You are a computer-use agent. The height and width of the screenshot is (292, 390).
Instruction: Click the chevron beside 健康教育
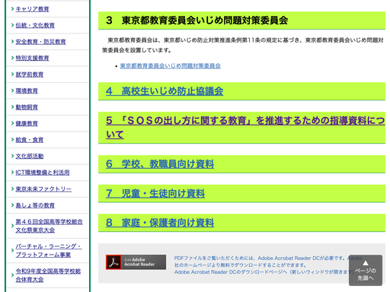click(x=12, y=123)
